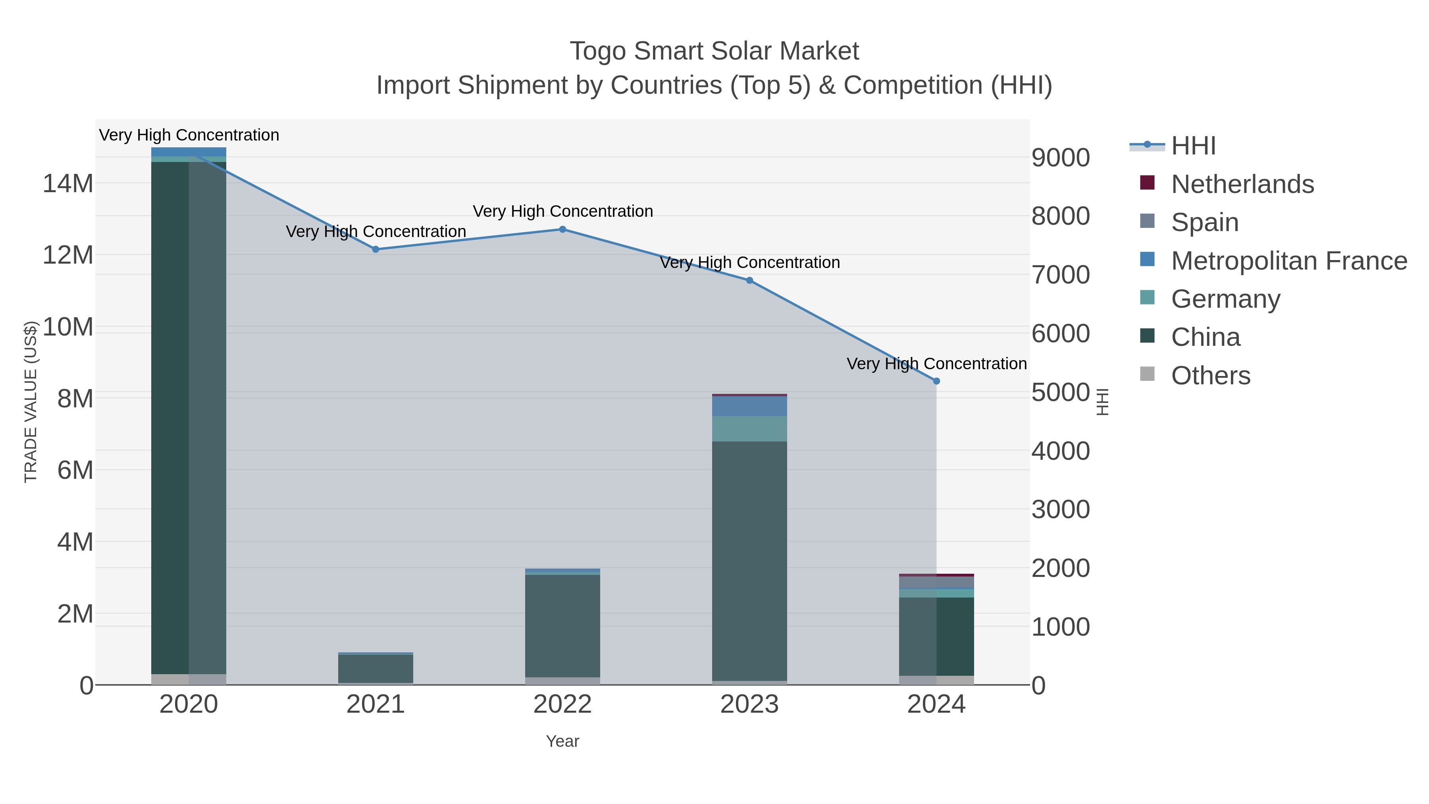1429x804 pixels.
Task: Click the rotated HHI right axis title
Action: 1103,402
